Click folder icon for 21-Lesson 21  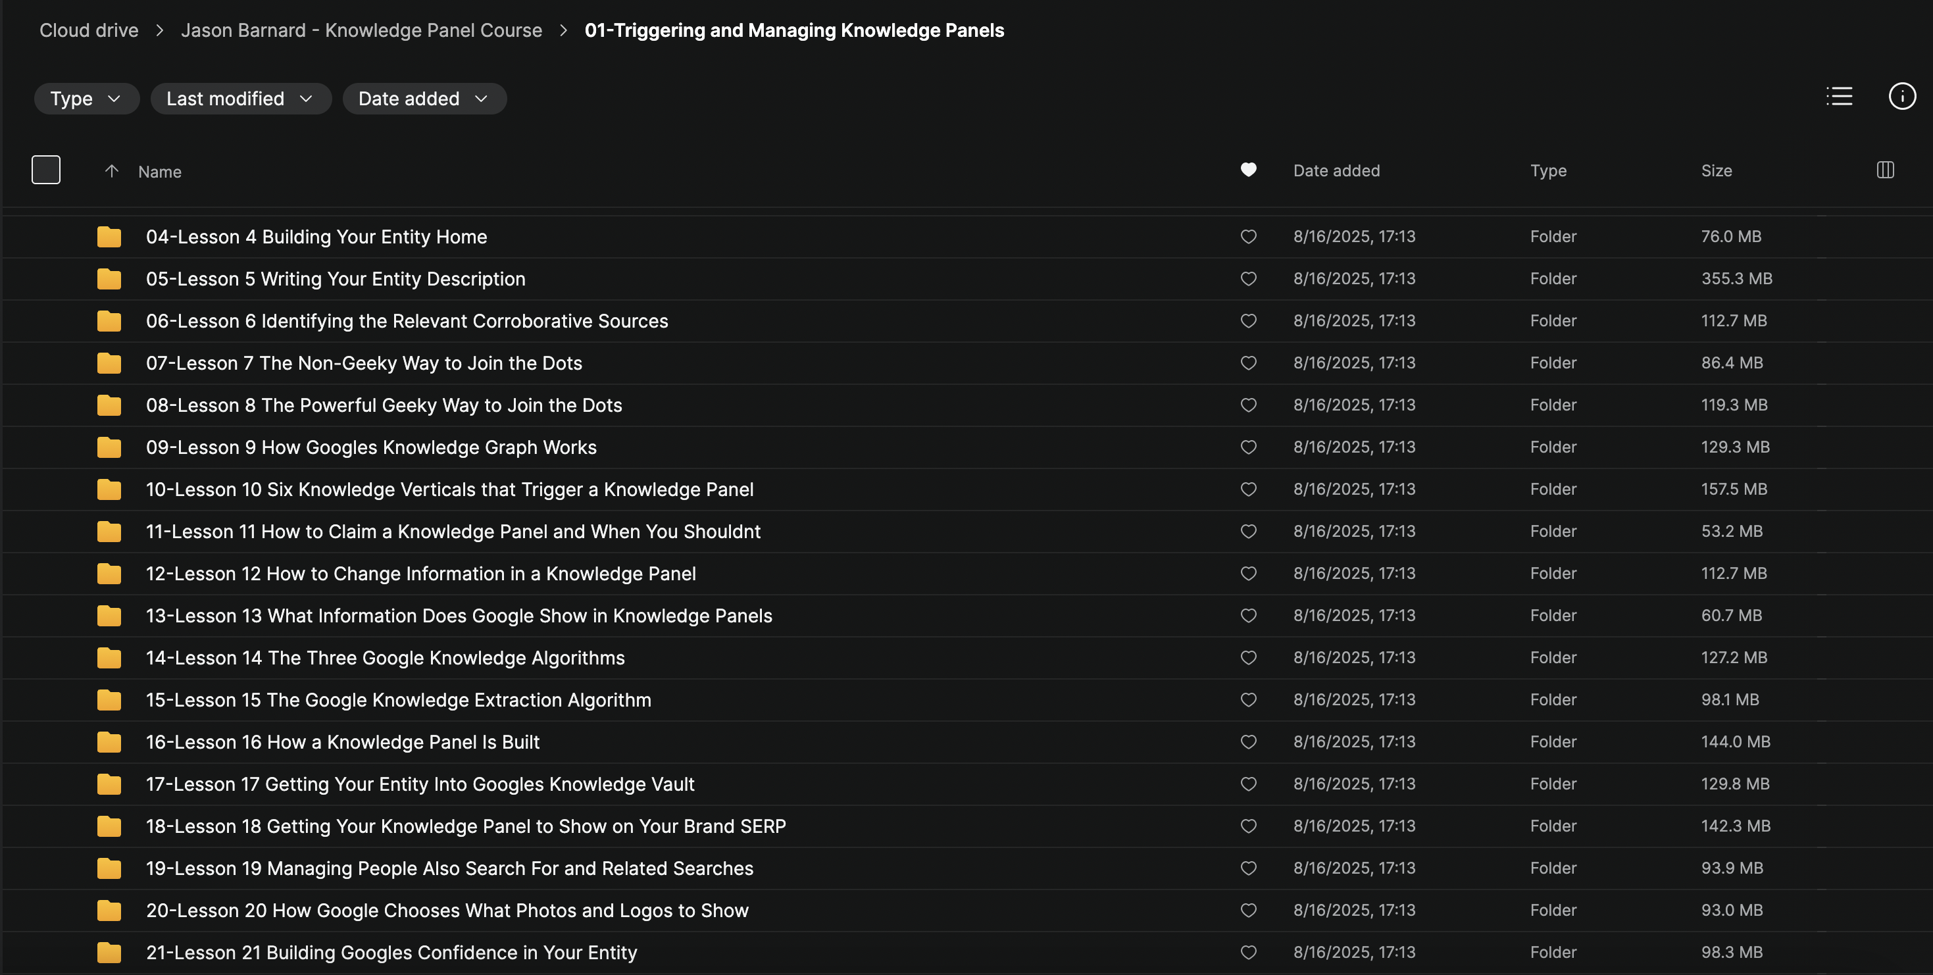point(109,953)
